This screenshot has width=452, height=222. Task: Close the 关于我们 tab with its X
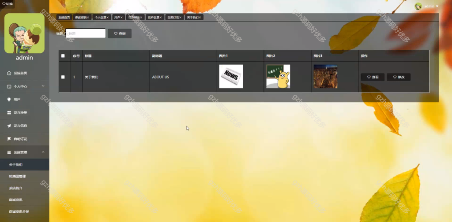coord(200,18)
